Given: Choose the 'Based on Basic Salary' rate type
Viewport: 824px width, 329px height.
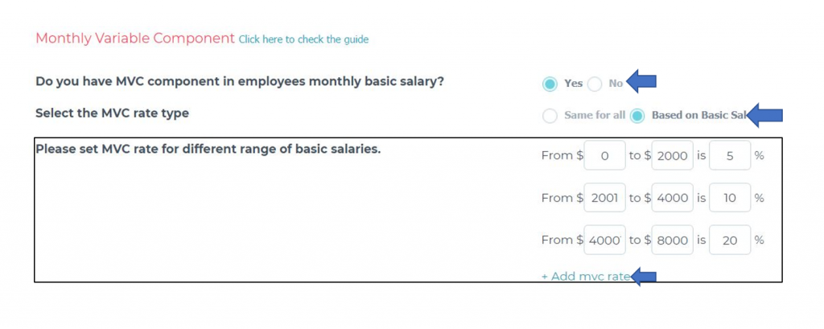Looking at the screenshot, I should click(637, 116).
